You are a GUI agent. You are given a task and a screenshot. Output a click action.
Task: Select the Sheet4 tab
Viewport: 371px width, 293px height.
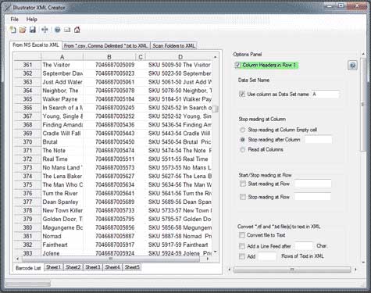(x=112, y=267)
